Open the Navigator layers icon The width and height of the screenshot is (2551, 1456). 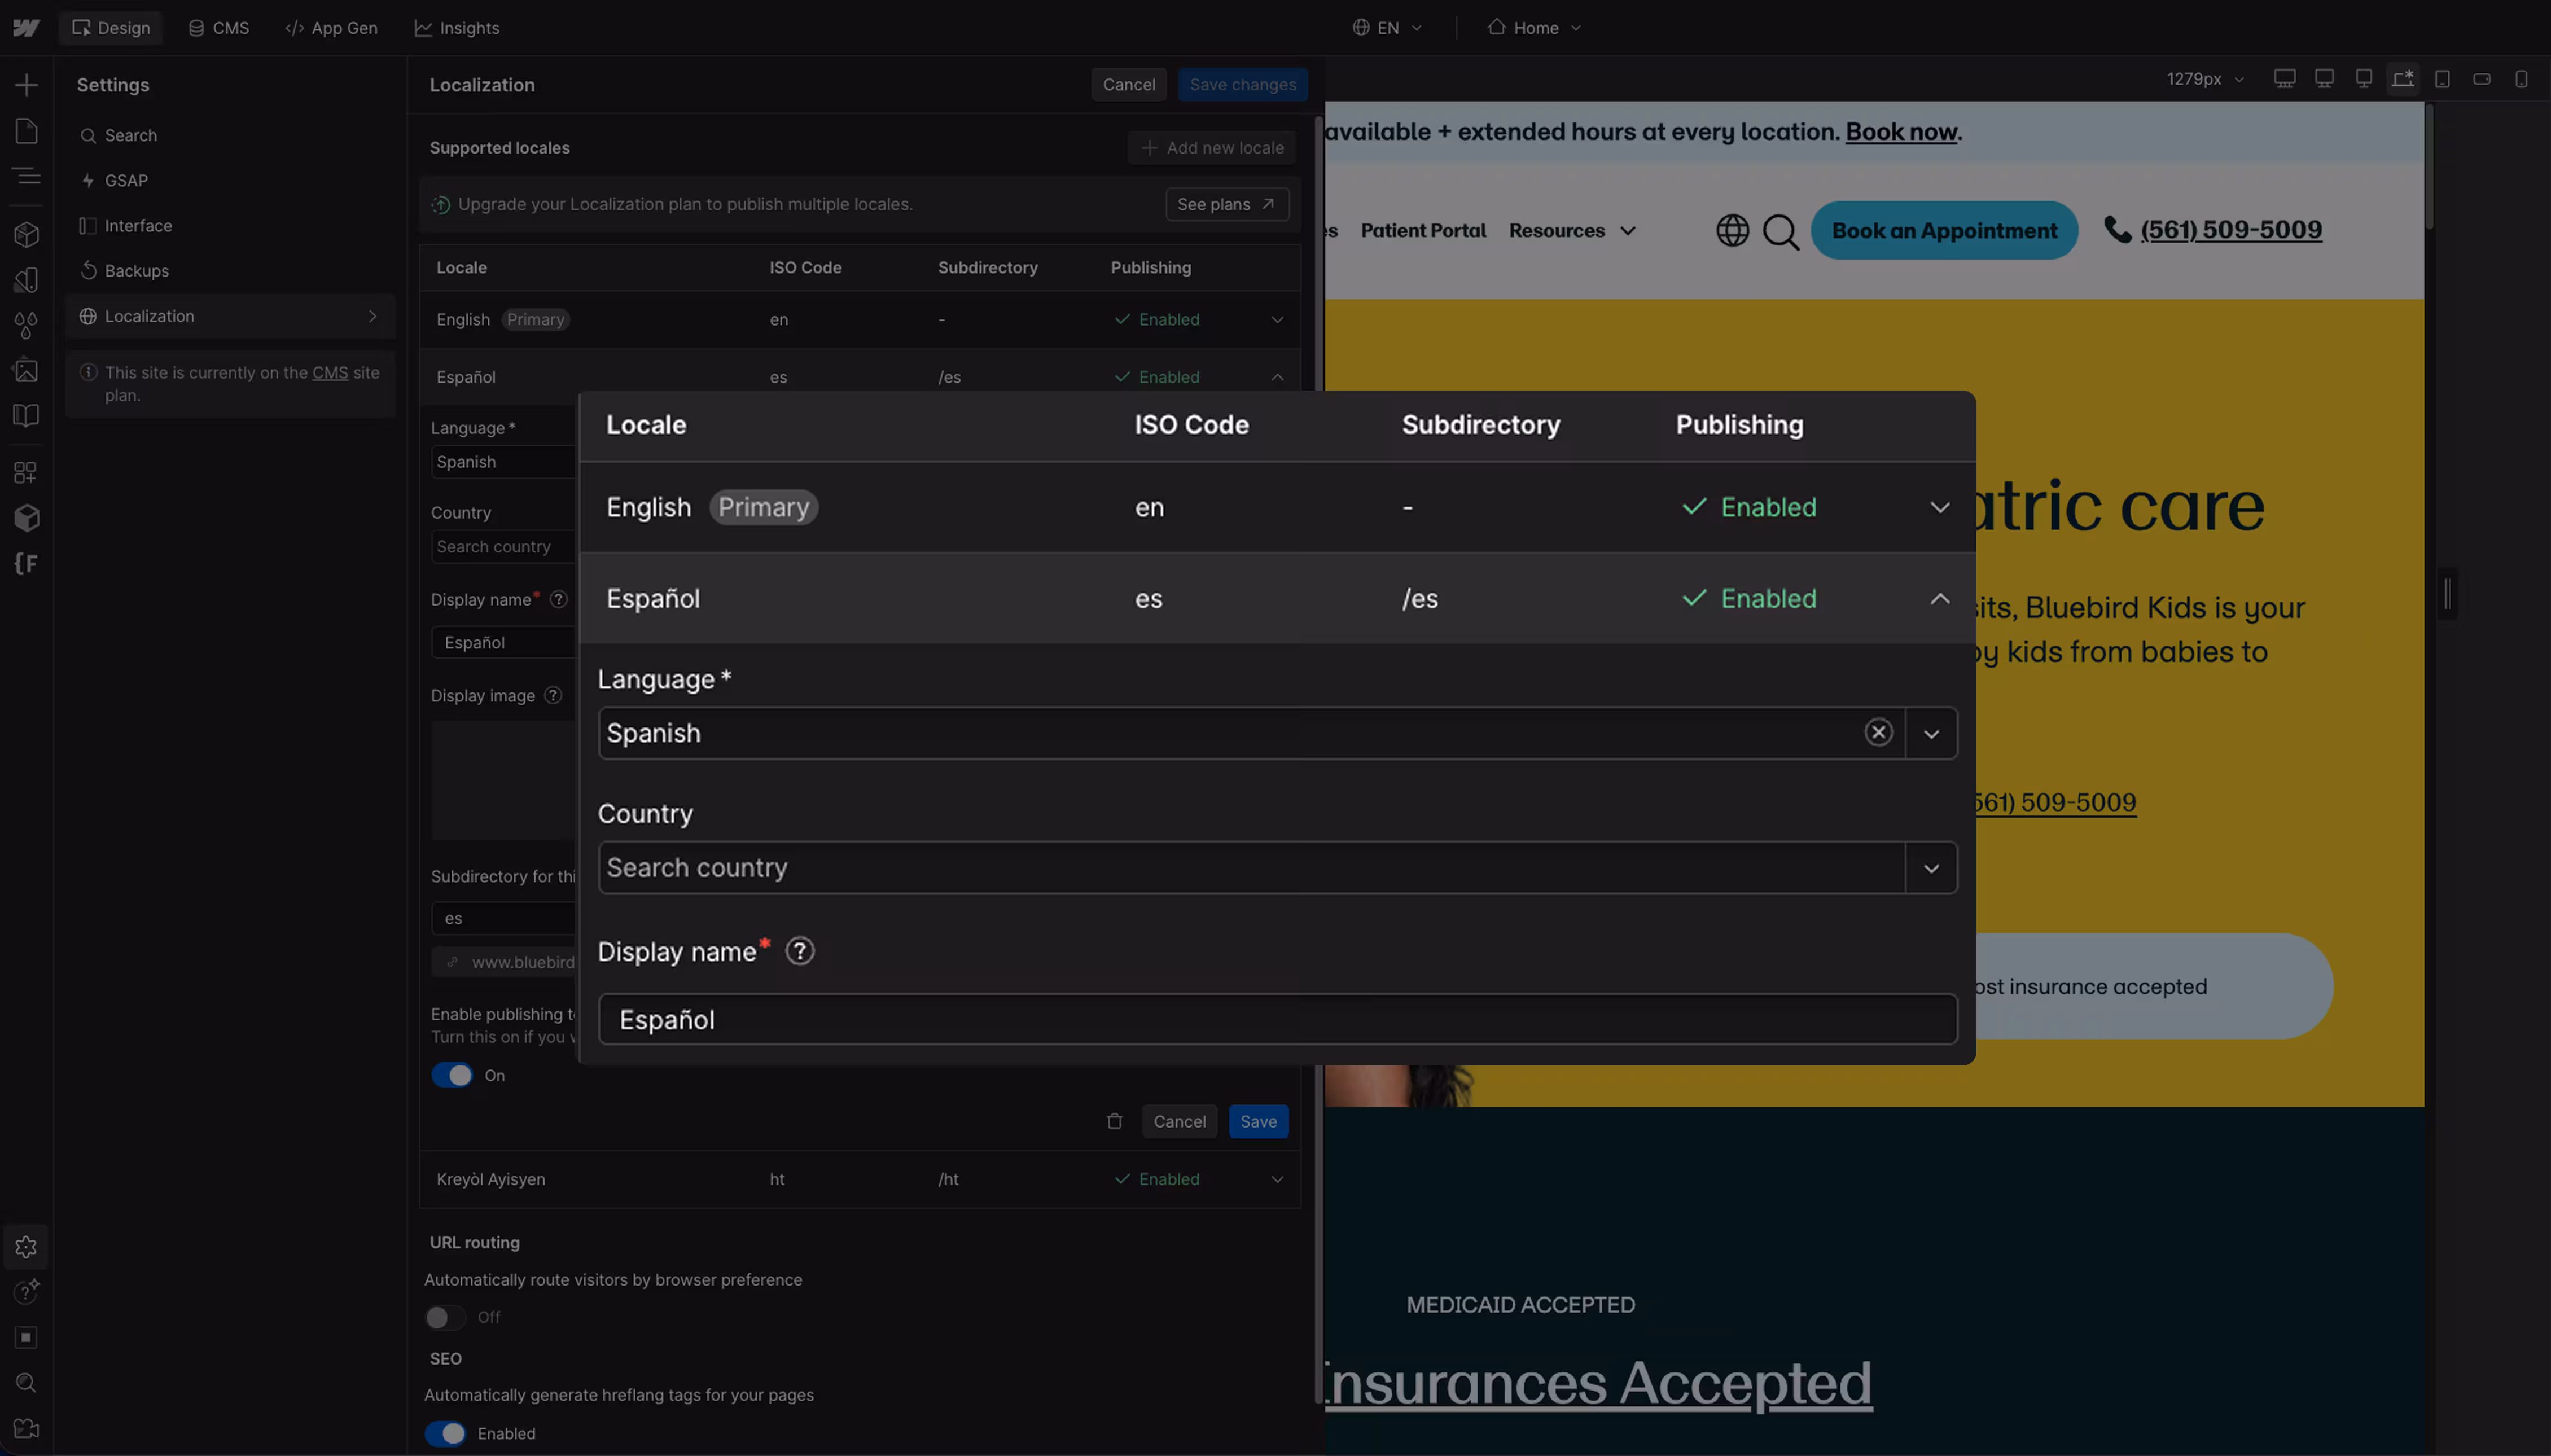point(26,177)
